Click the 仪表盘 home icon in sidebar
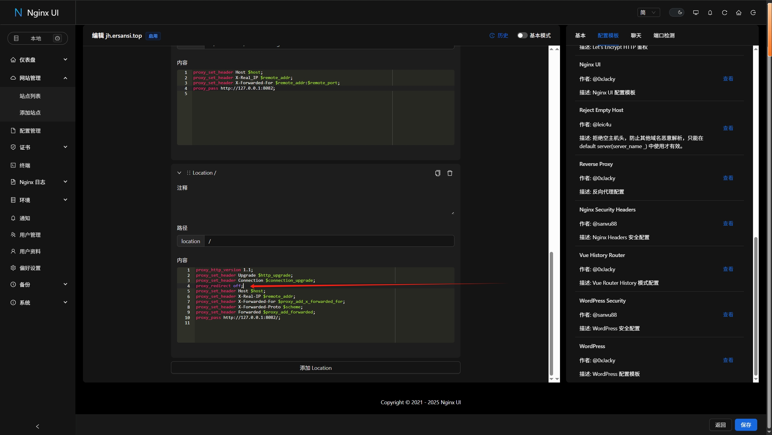Image resolution: width=772 pixels, height=435 pixels. coord(13,60)
